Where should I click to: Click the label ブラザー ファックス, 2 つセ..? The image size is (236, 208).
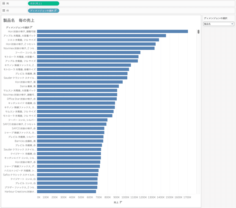click(20, 187)
